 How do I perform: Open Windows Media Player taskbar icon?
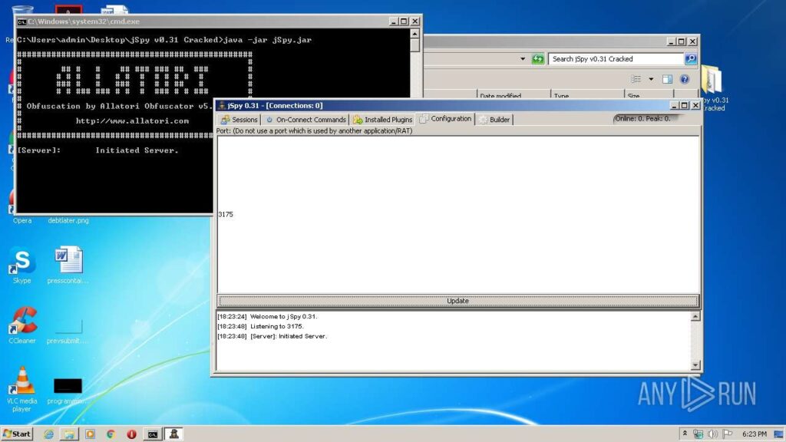pyautogui.click(x=91, y=434)
